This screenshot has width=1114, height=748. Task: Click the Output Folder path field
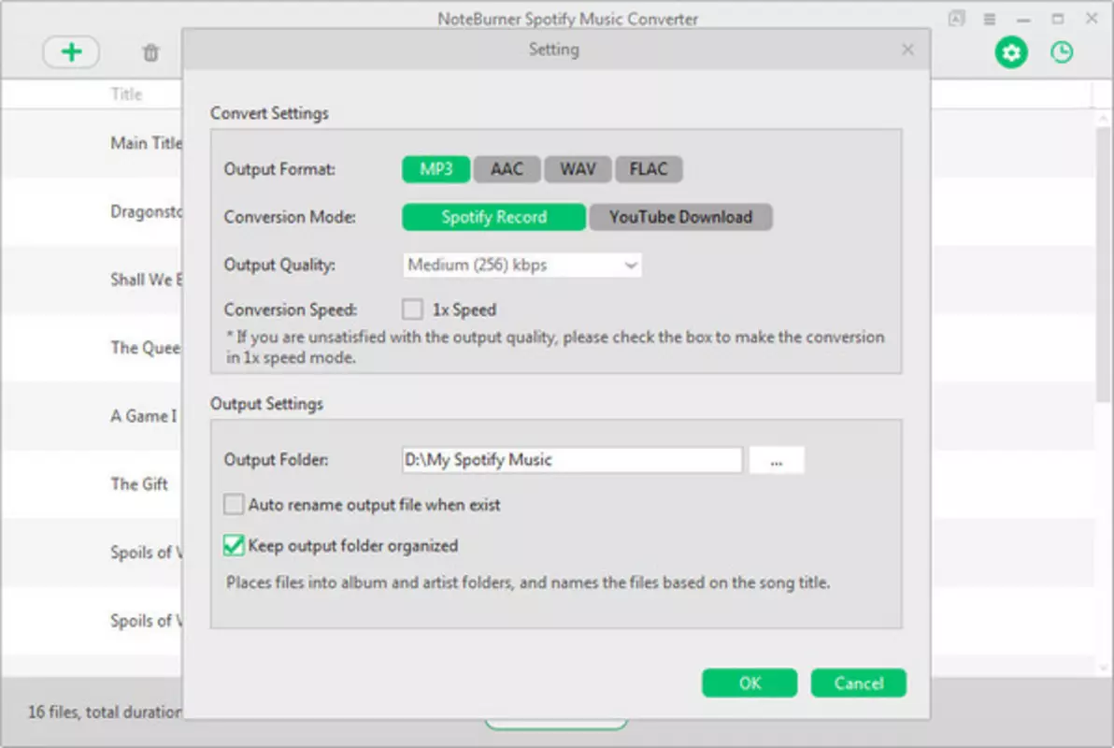pos(572,460)
